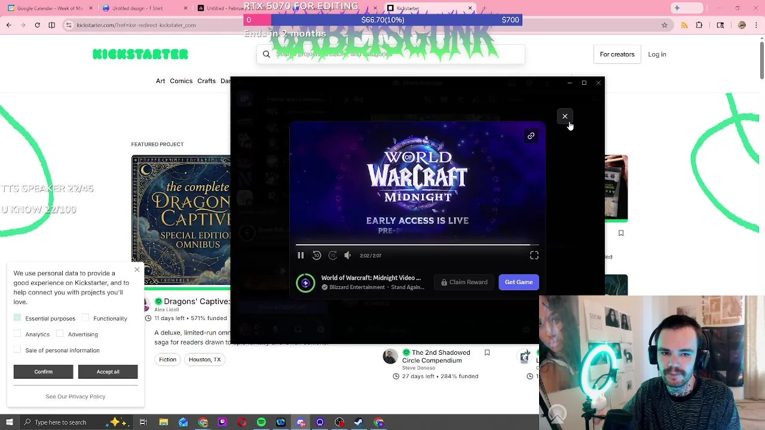Open Opera browser from the taskbar

[x=242, y=422]
